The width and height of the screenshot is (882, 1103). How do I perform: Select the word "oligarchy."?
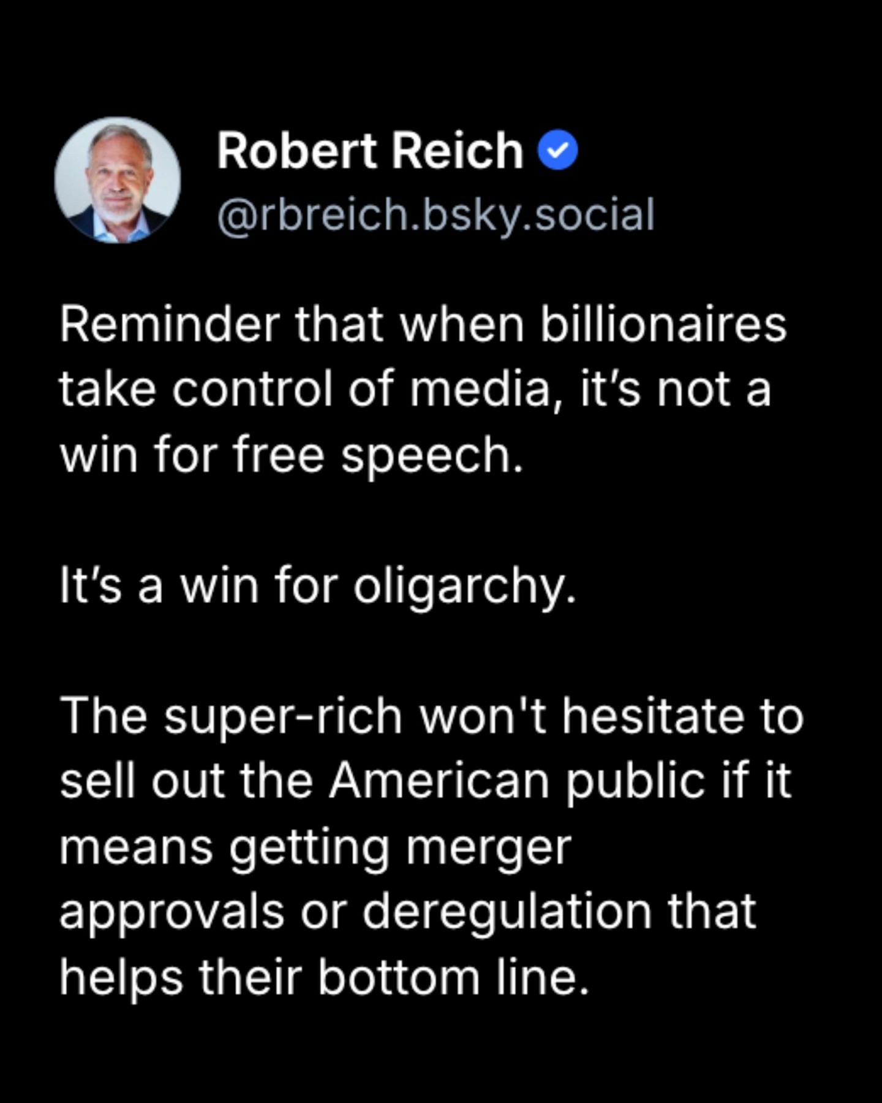coord(465,586)
